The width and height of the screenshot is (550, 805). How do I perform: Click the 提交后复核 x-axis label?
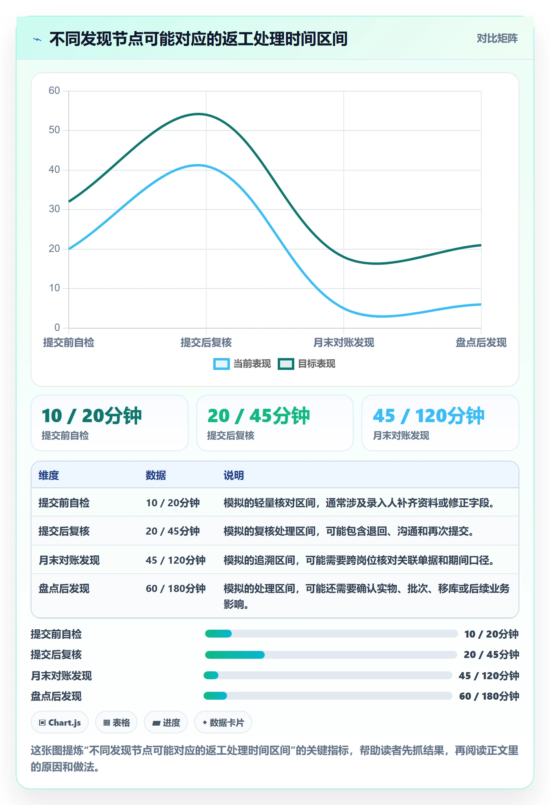point(206,342)
